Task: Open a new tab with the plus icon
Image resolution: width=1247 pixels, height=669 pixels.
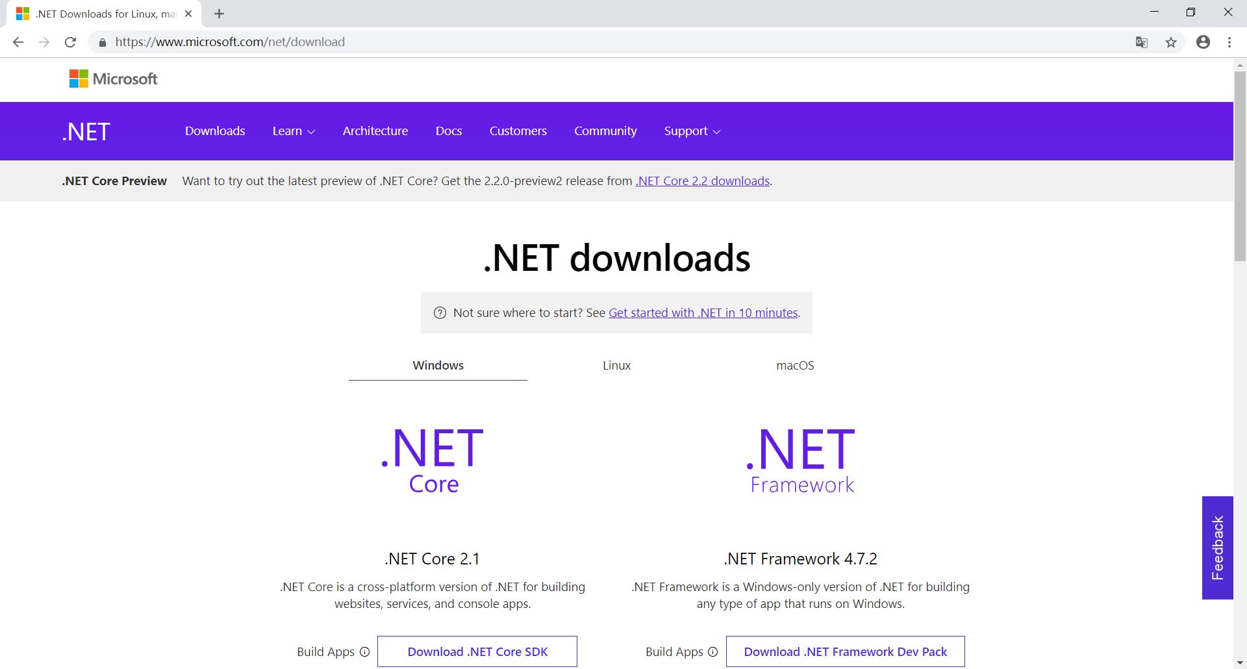Action: pyautogui.click(x=219, y=14)
